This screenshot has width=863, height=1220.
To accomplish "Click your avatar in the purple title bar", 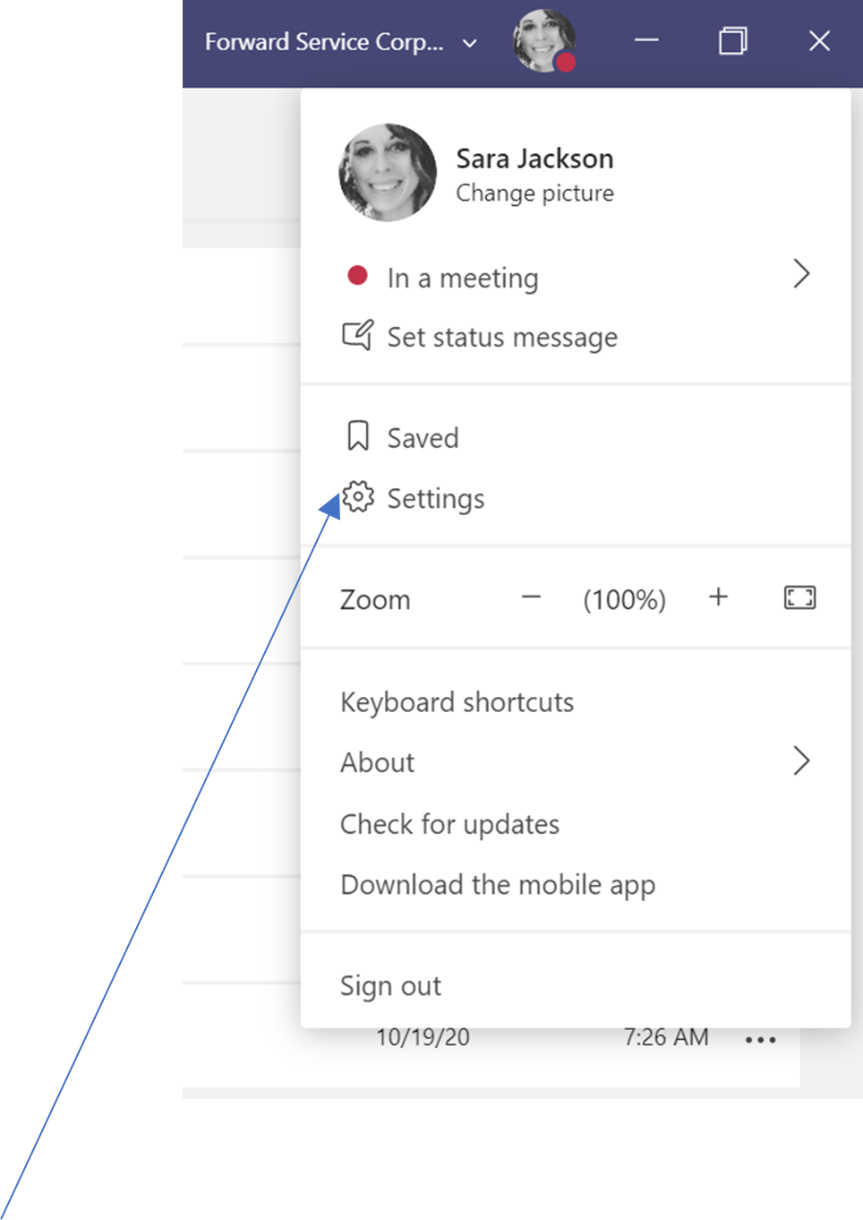I will pos(543,40).
